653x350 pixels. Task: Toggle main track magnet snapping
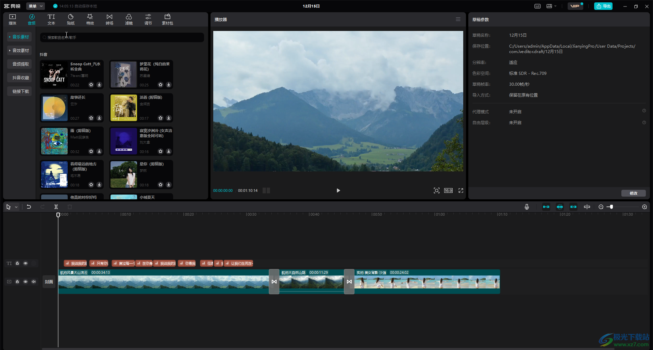[546, 207]
